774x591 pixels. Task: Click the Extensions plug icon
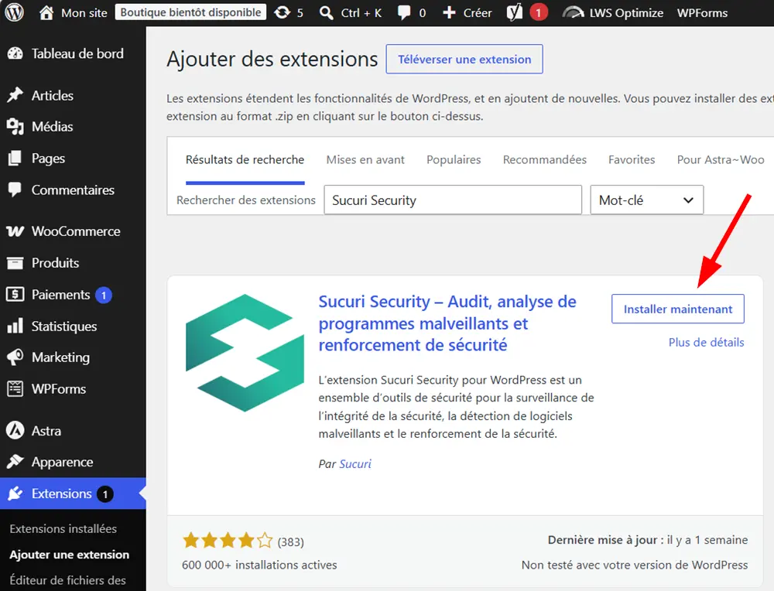(15, 494)
